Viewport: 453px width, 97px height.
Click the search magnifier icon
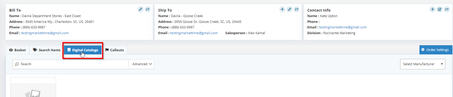tap(17, 64)
